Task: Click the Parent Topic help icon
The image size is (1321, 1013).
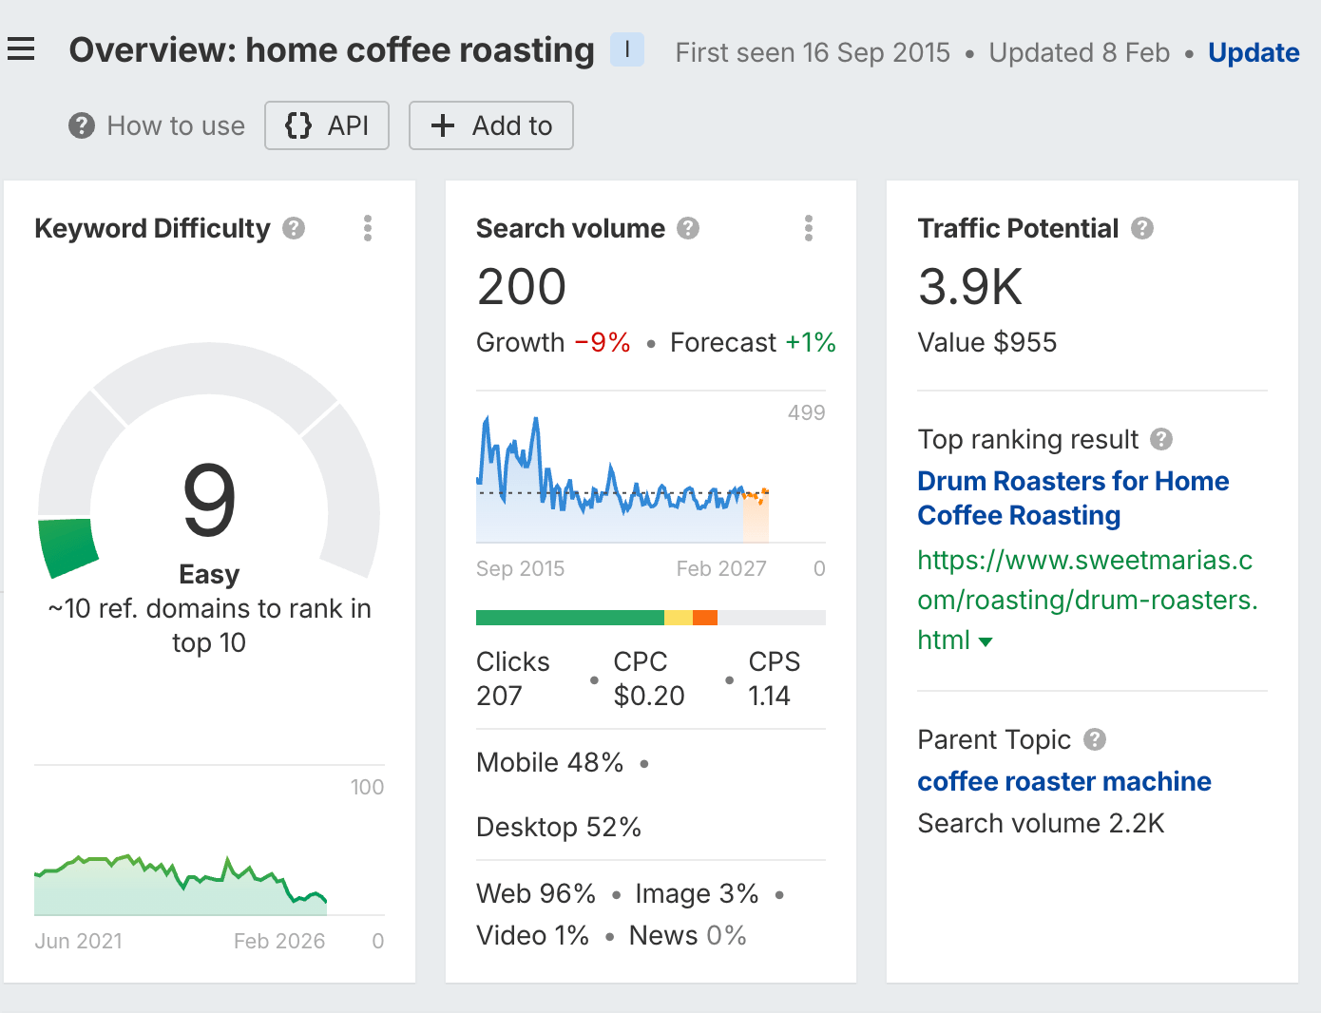Action: (1095, 739)
